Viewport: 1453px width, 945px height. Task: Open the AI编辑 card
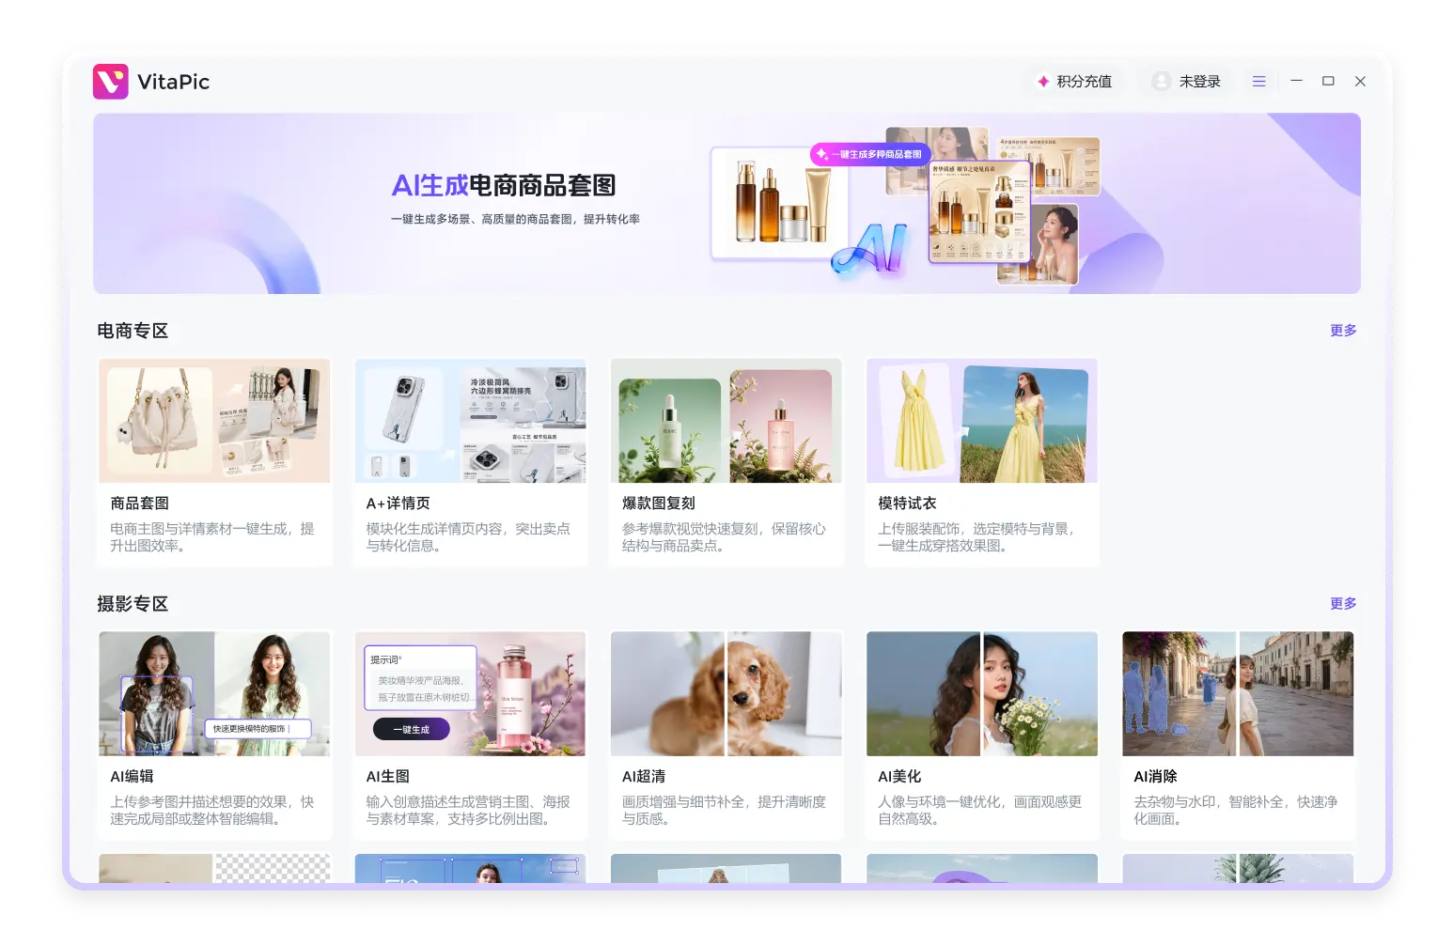(214, 736)
